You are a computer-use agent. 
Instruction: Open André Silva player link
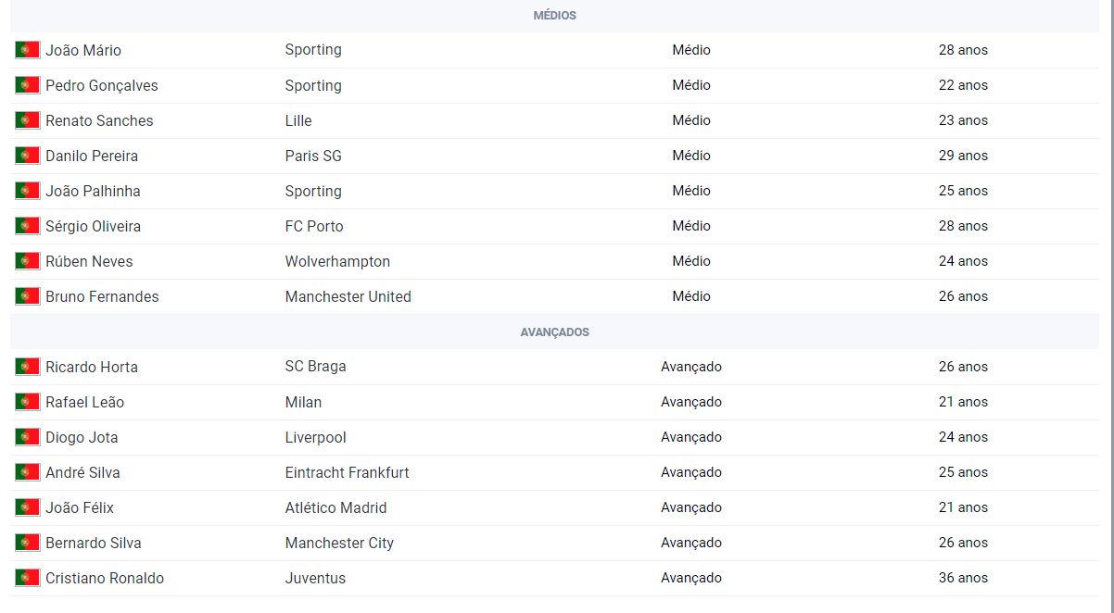[x=82, y=472]
